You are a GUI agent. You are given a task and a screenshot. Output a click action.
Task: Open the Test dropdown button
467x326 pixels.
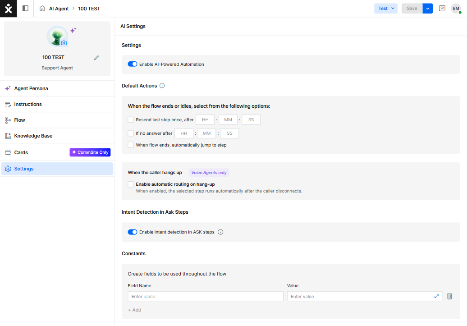click(386, 9)
